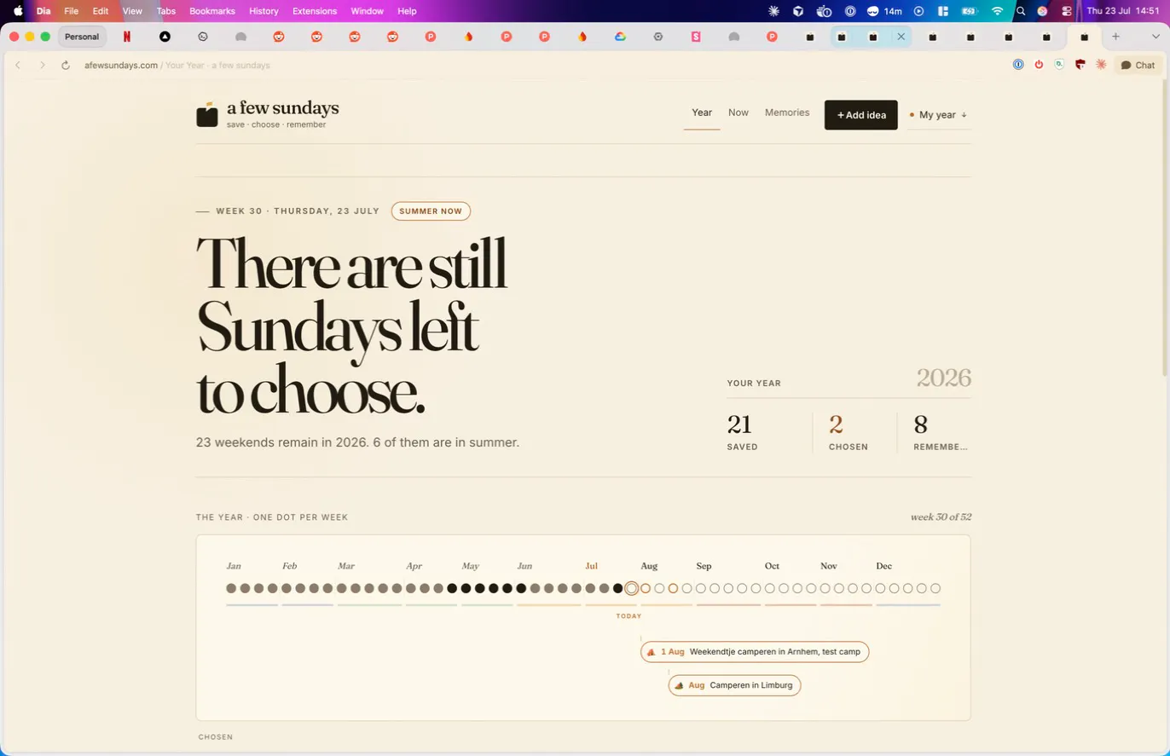This screenshot has width=1170, height=756.
Task: Open the File menu
Action: pos(72,11)
